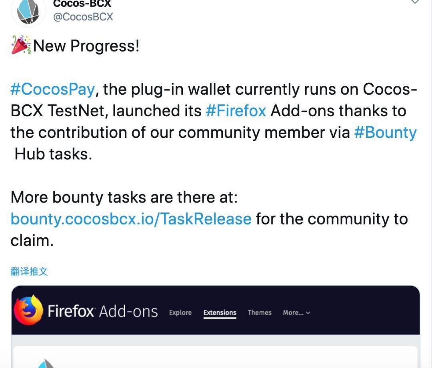The width and height of the screenshot is (432, 368).
Task: Open the #Firefox hashtag
Action: [236, 111]
